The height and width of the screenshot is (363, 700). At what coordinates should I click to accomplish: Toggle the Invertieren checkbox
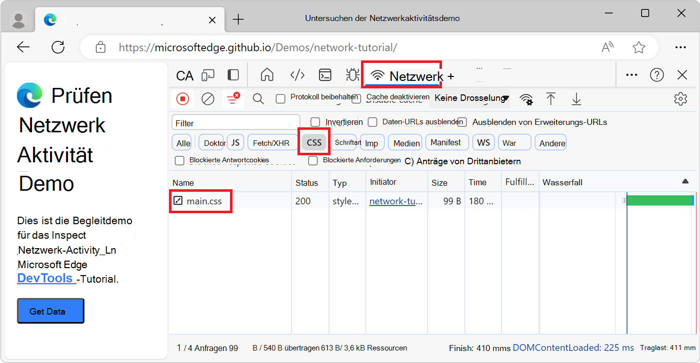(x=315, y=122)
